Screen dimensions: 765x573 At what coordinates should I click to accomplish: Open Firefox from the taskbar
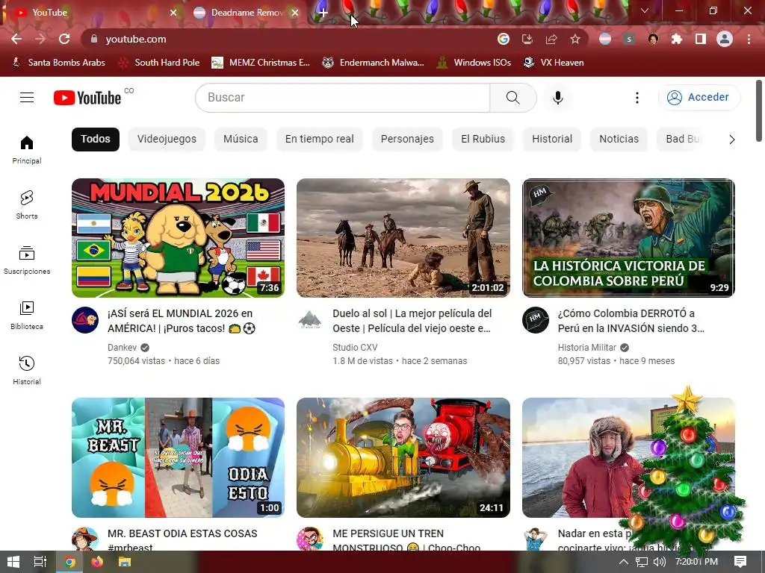[97, 562]
